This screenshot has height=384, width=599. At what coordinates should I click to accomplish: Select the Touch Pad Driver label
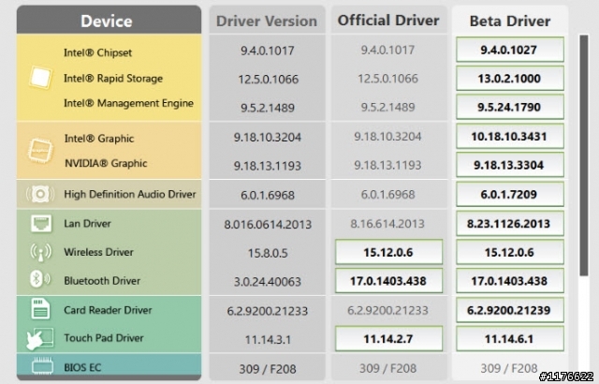tap(104, 338)
